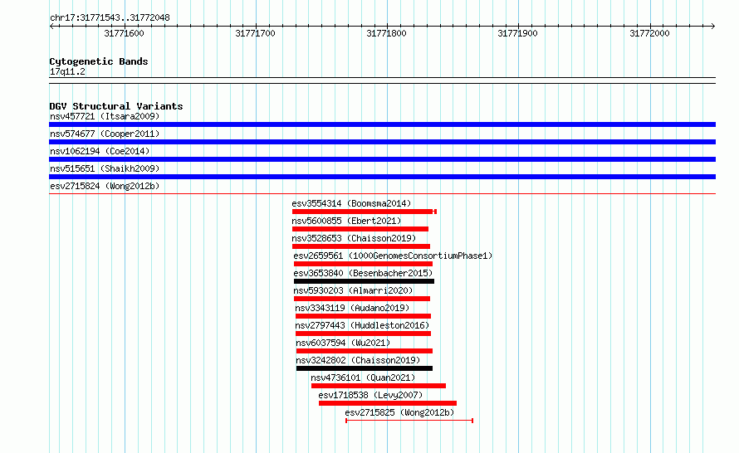
Task: Select the red bar under nsv4736101
Action: pos(379,386)
